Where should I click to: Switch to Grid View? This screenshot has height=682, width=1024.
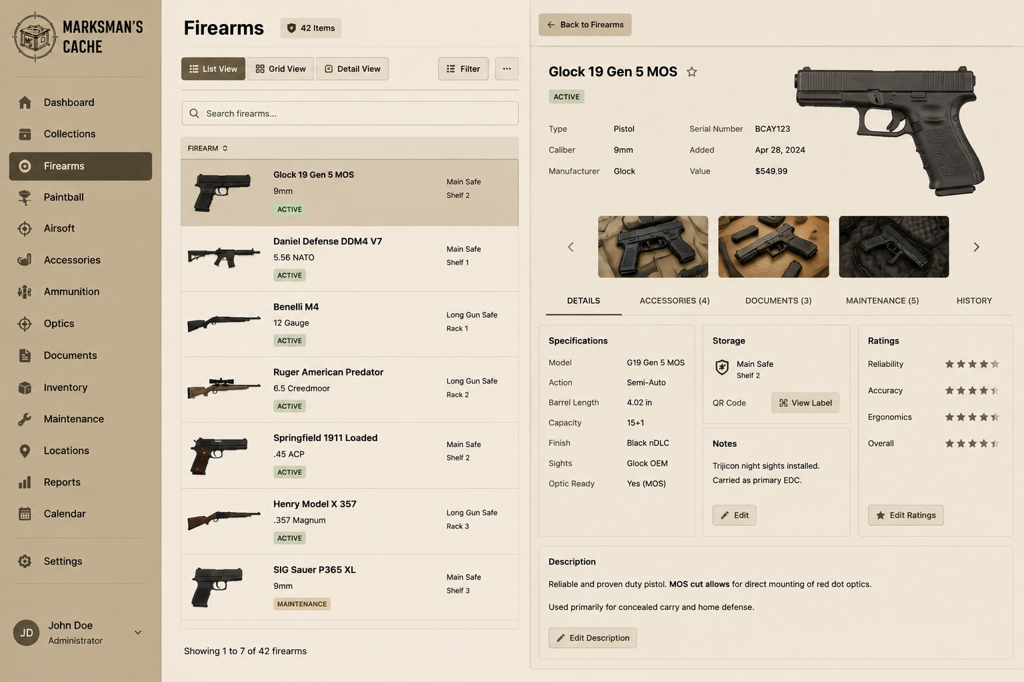(x=281, y=69)
